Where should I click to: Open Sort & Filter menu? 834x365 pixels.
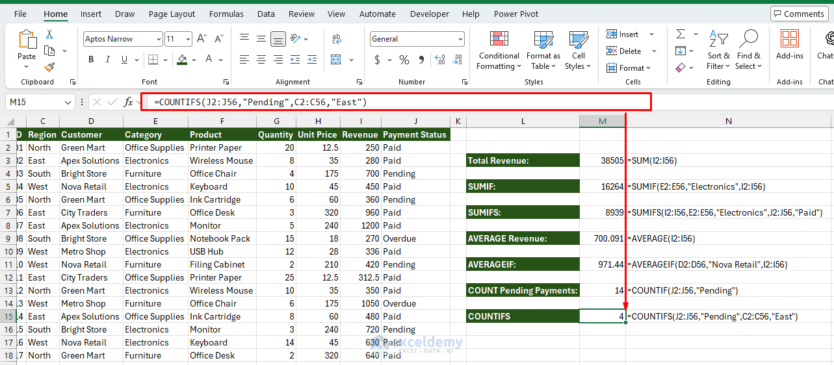(x=718, y=51)
